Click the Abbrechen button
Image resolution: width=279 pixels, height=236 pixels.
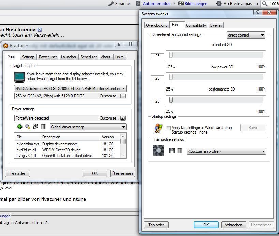coord(233,225)
